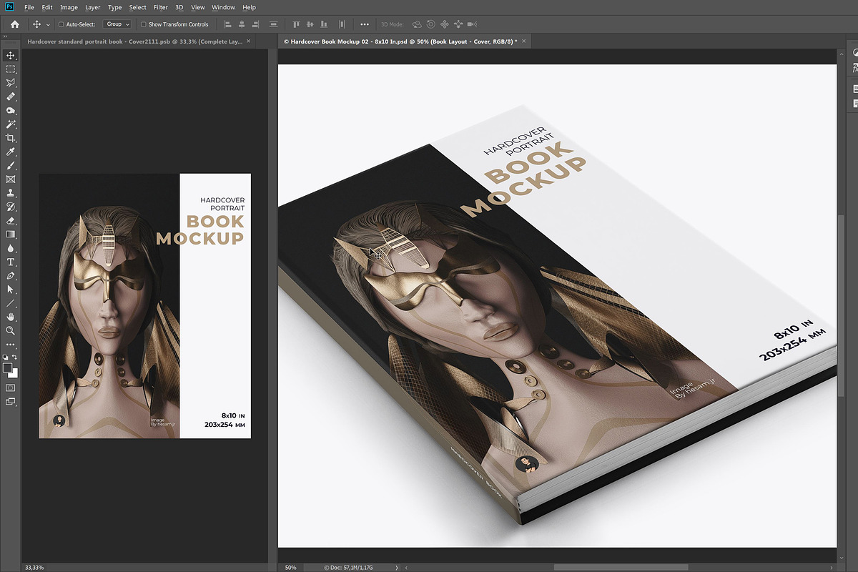
Task: Select the Eraser tool
Action: (11, 220)
